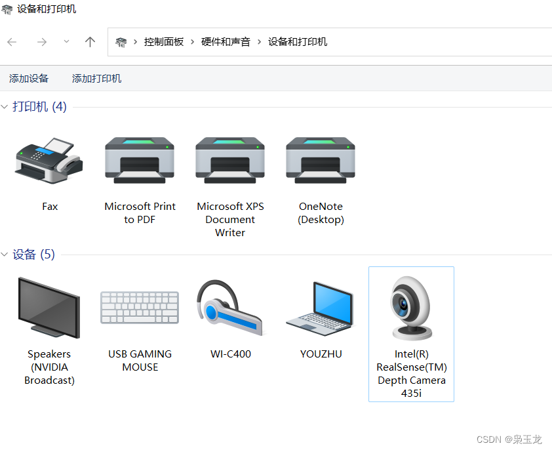This screenshot has width=552, height=450.
Task: Click 添加打印机 in the command bar
Action: (x=97, y=78)
